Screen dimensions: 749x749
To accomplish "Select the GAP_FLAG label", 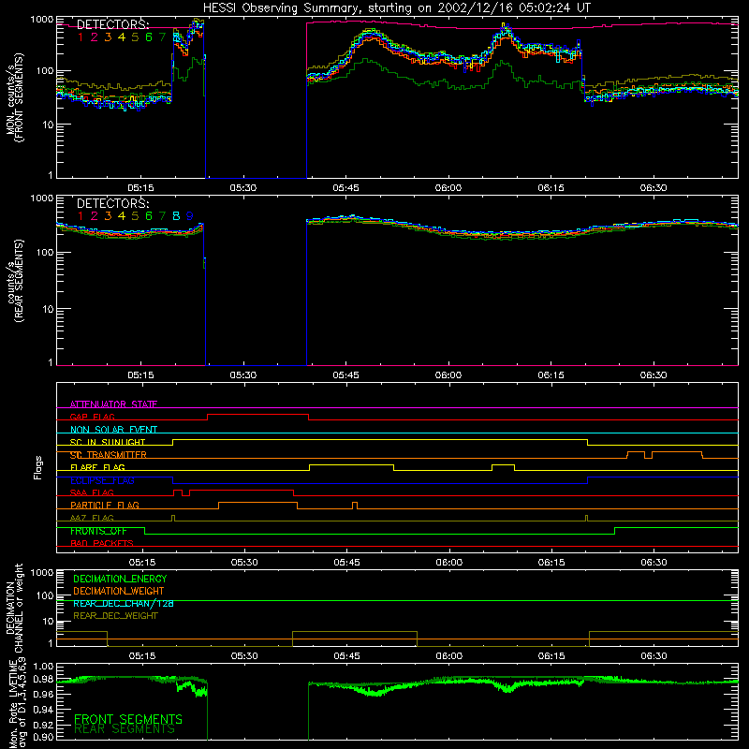I will pos(92,417).
